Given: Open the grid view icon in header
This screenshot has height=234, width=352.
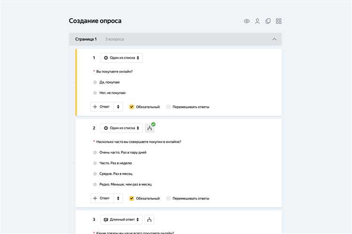Looking at the screenshot, I should [279, 21].
